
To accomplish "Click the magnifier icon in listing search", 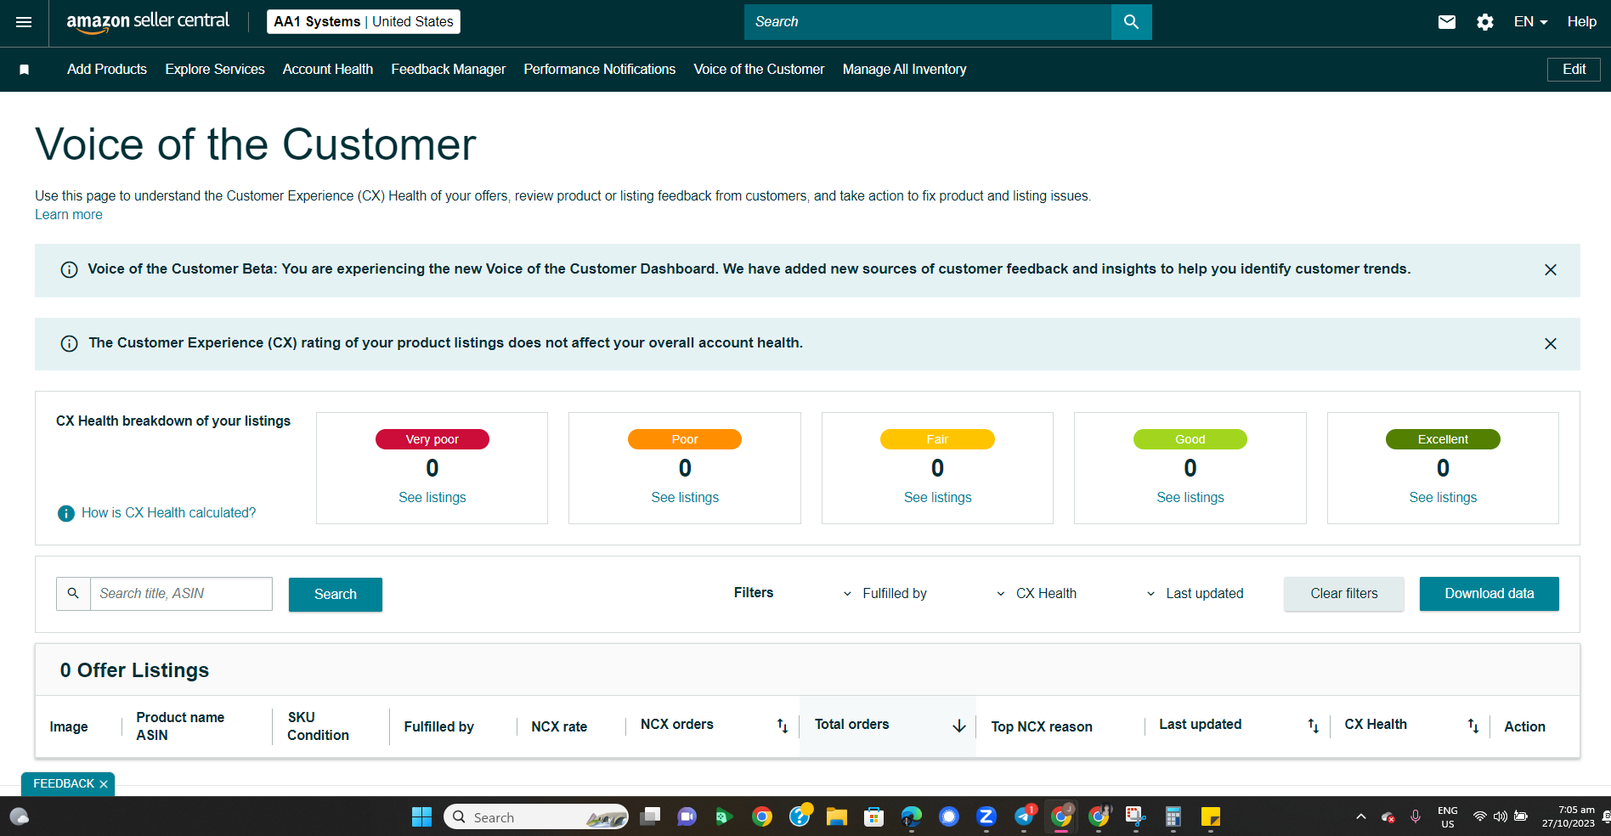I will (73, 594).
